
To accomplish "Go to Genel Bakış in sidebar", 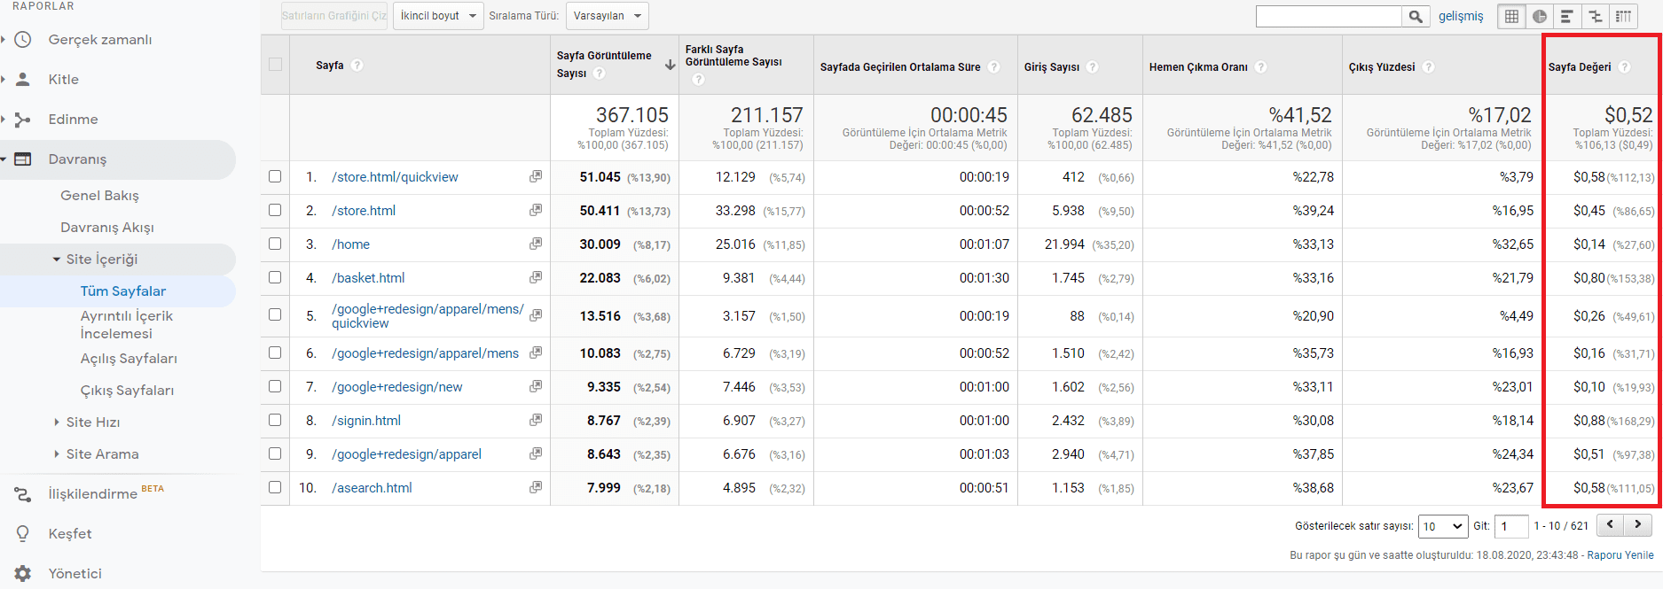I will pyautogui.click(x=99, y=196).
